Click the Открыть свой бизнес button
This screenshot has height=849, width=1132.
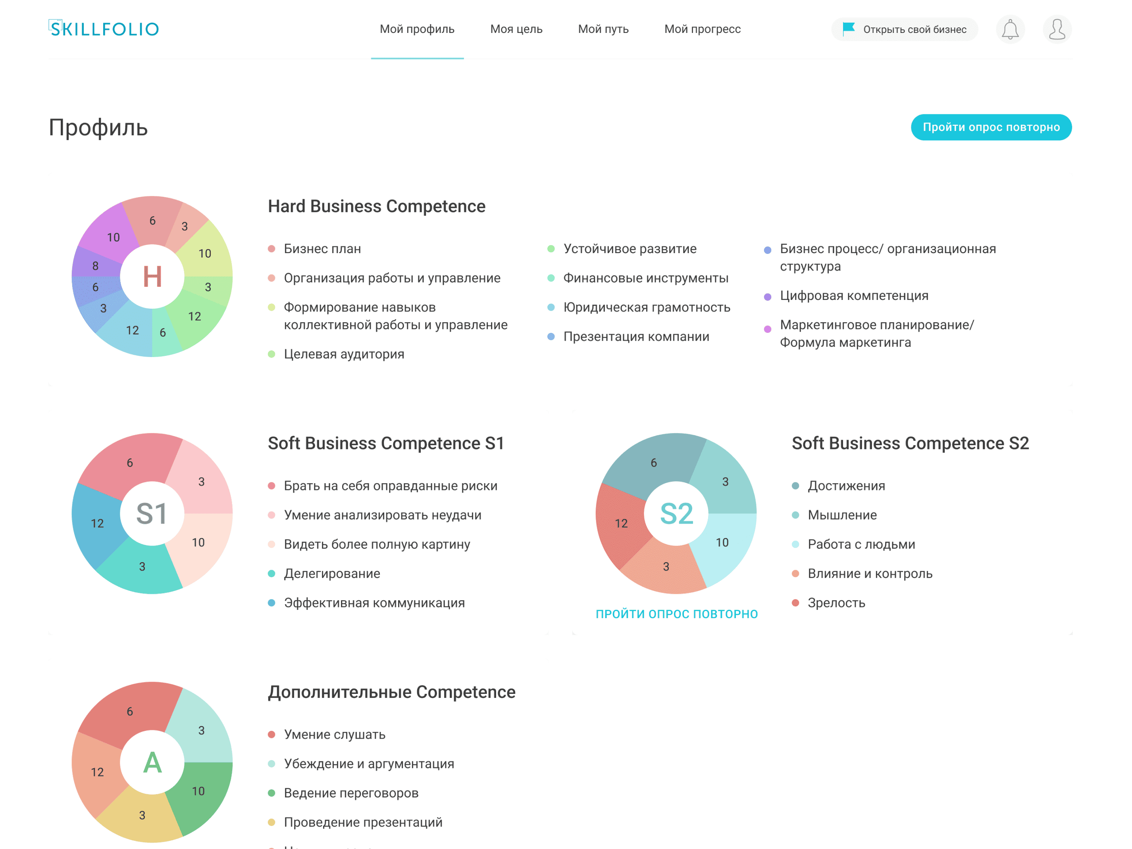click(904, 29)
